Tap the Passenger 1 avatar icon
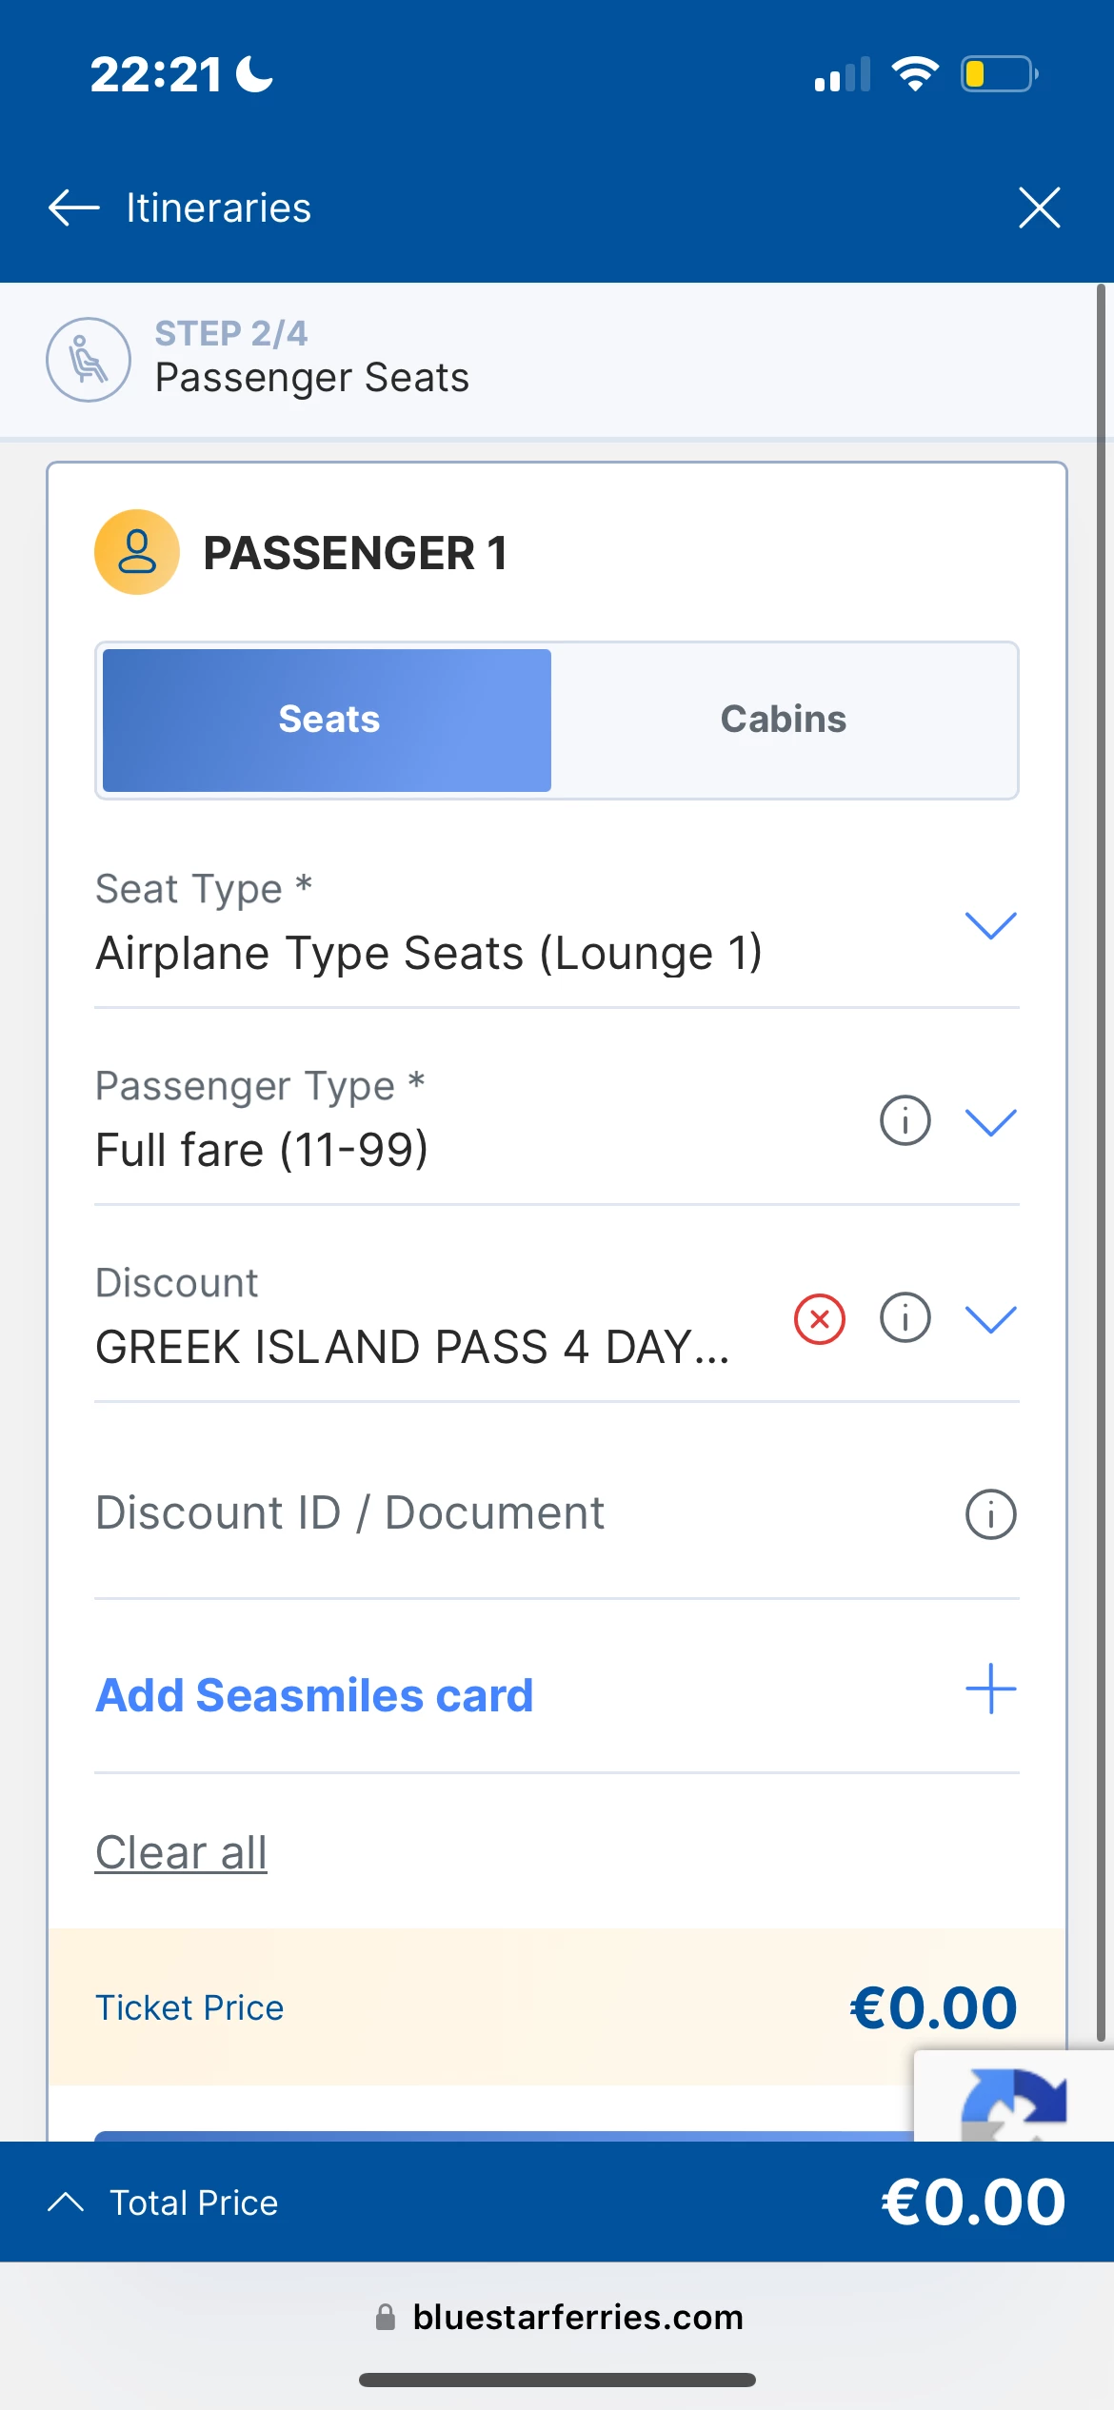The height and width of the screenshot is (2410, 1114). (x=137, y=552)
